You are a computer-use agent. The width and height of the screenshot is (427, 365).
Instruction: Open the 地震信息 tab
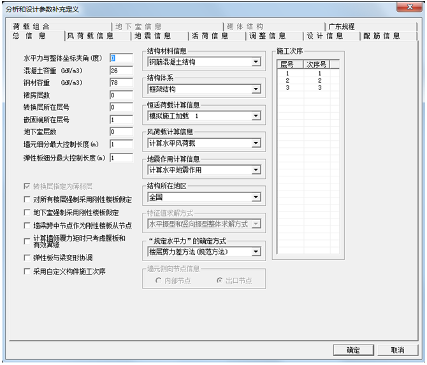(153, 36)
